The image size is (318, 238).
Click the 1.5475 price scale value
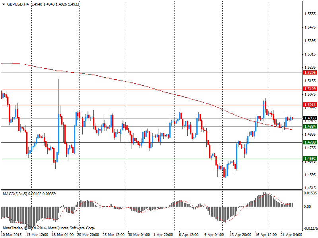click(x=310, y=27)
